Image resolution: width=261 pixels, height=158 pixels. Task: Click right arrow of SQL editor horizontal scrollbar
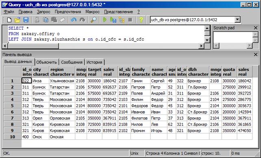[201, 46]
